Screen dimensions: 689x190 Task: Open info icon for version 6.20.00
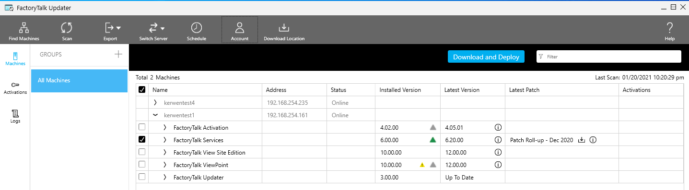[x=498, y=140]
